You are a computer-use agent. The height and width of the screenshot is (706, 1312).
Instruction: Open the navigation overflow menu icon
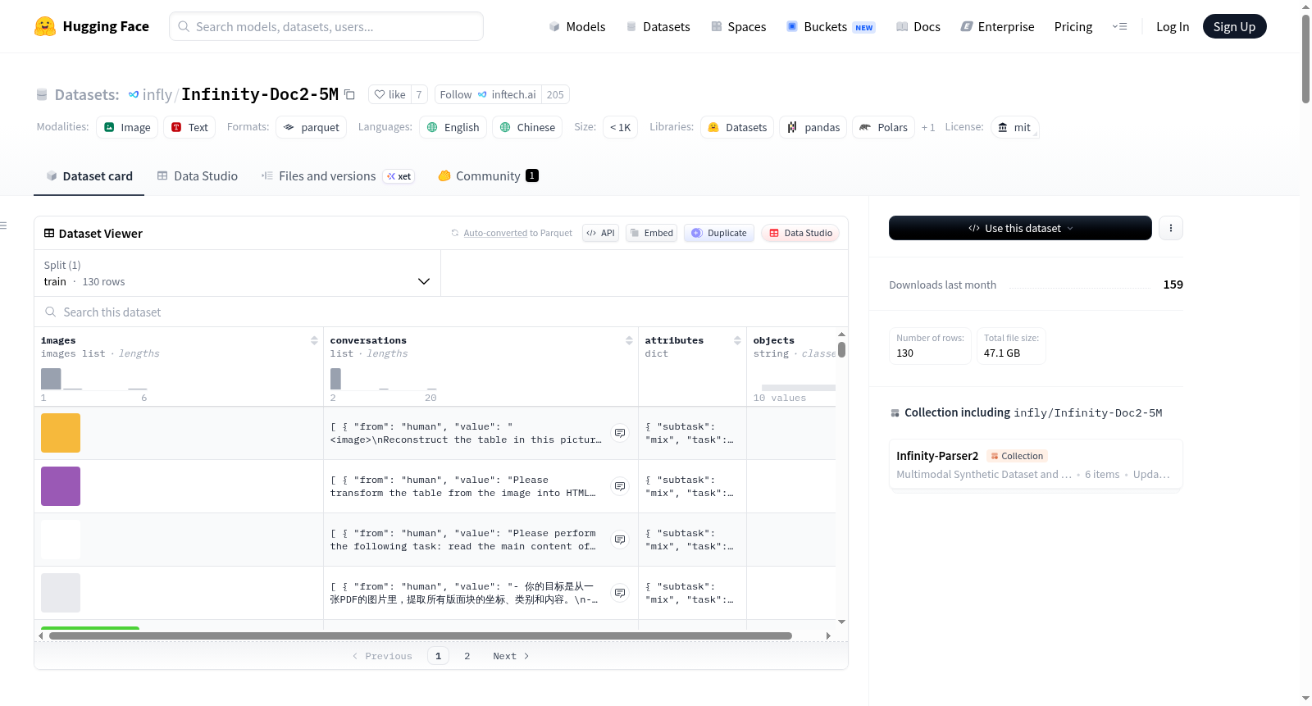1119,26
